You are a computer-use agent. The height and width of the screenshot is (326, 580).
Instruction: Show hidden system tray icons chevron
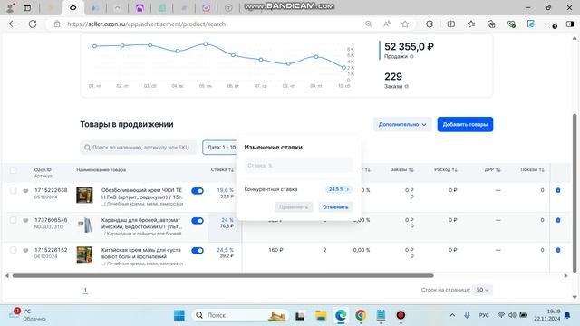pyautogui.click(x=452, y=315)
